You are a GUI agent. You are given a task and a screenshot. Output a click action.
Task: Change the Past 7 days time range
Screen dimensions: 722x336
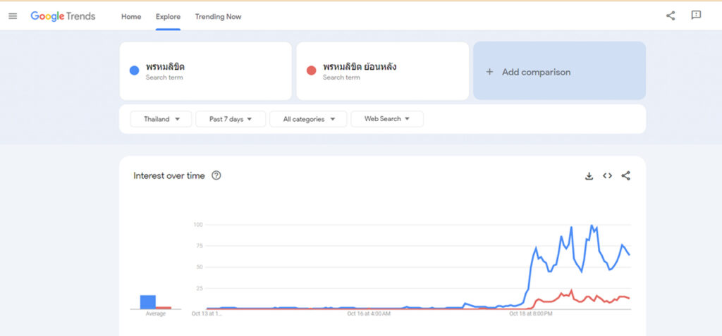pos(231,119)
